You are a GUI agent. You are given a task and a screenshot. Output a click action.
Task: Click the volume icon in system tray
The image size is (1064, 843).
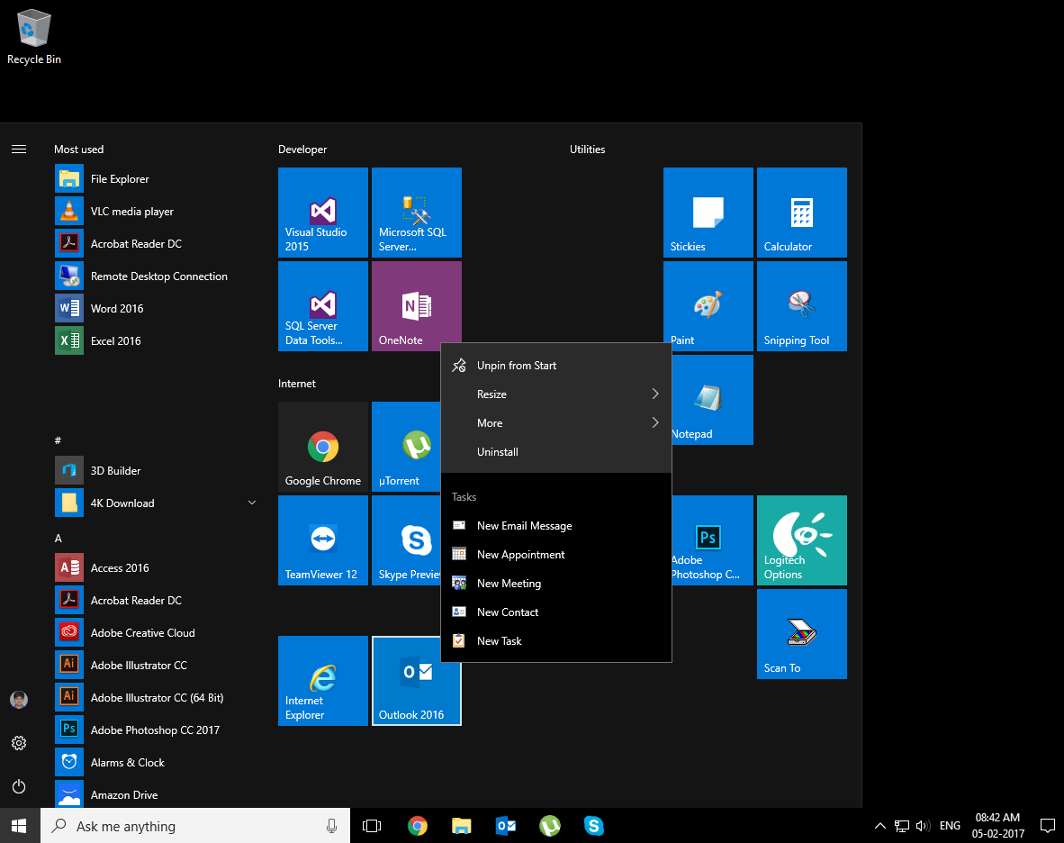923,826
